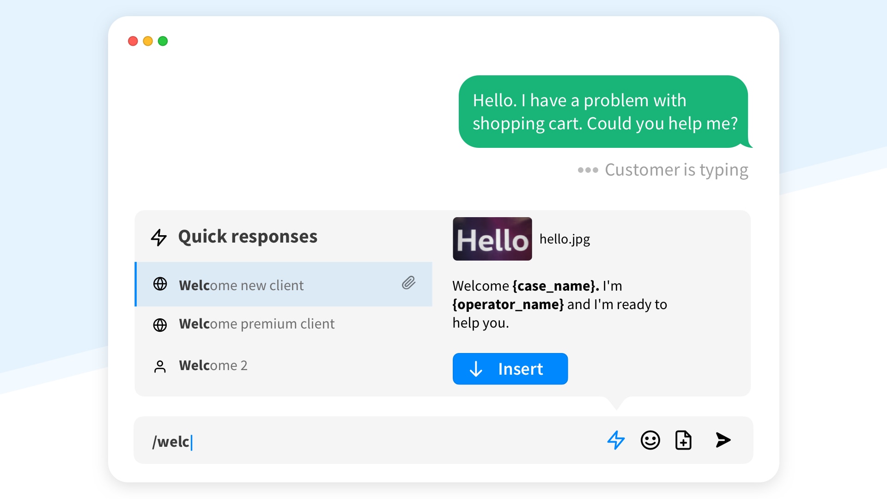Click the yellow minimize window dot

[x=148, y=41]
